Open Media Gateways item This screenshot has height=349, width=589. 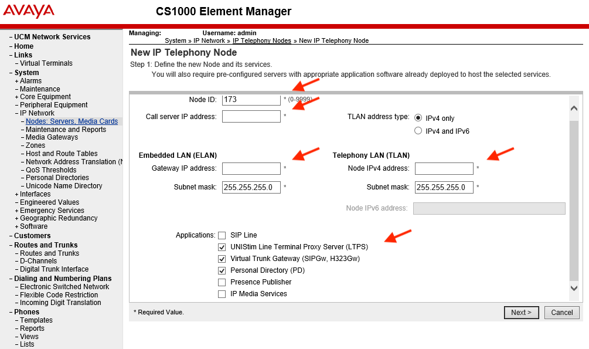click(x=52, y=137)
